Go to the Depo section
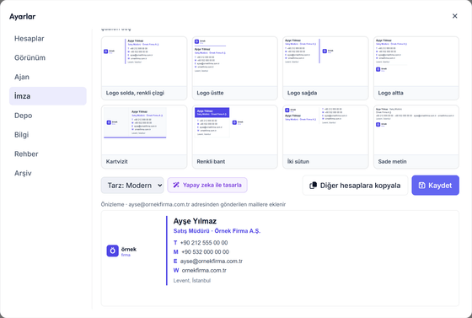The height and width of the screenshot is (318, 472). pyautogui.click(x=47, y=116)
